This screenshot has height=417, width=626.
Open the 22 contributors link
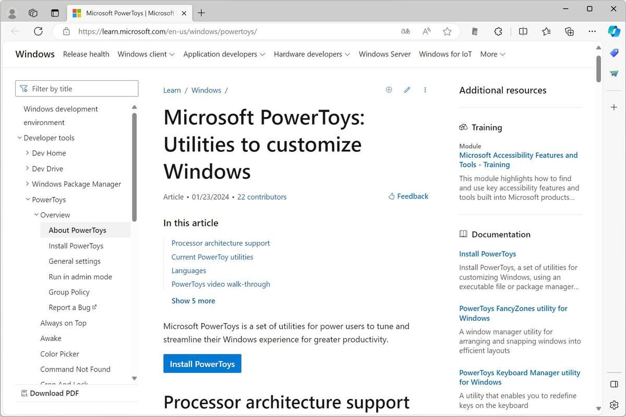pos(262,197)
